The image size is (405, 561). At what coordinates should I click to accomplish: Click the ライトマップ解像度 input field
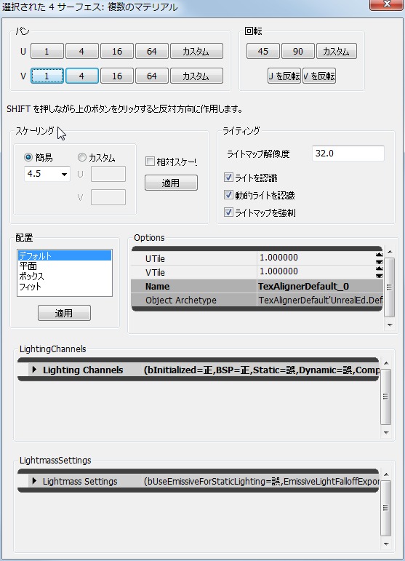348,154
